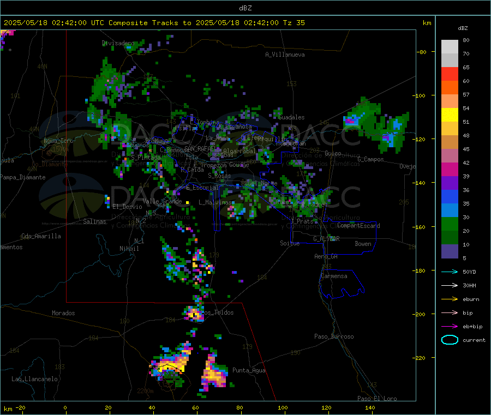
Task: Click the Guico map label
Action: (333, 153)
